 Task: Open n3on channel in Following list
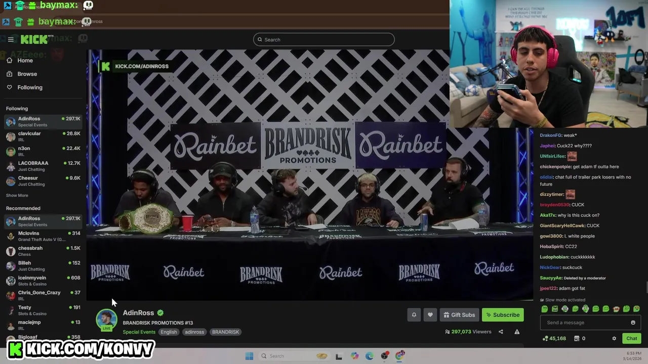pos(43,151)
